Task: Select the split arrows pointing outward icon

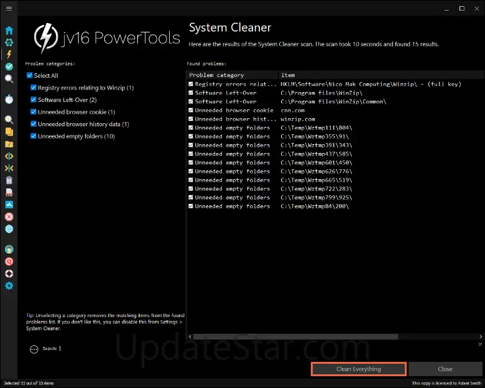Action: coord(9,156)
